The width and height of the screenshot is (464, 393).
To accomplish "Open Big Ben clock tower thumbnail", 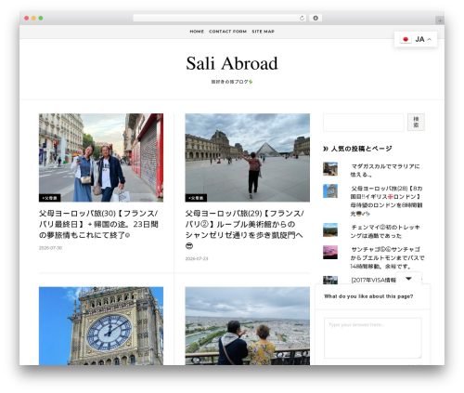I will [x=101, y=326].
